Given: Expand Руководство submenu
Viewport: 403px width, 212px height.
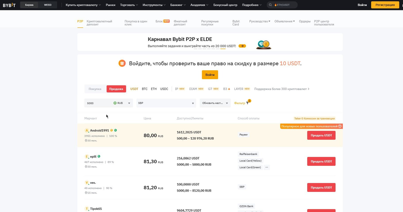Looking at the screenshot, I should coord(260,21).
